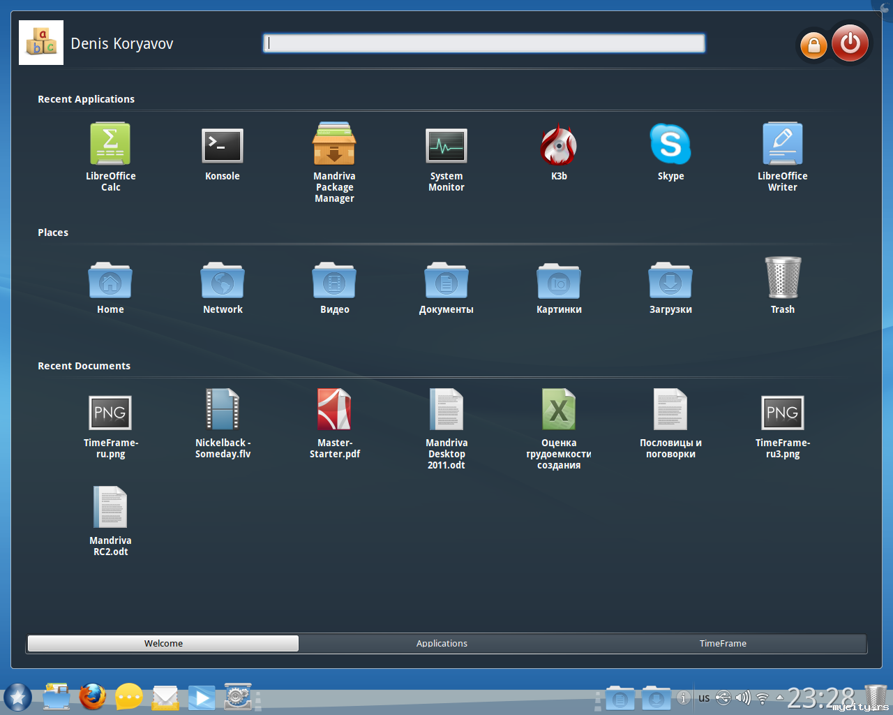Click the search input field
The image size is (893, 715).
pyautogui.click(x=483, y=43)
